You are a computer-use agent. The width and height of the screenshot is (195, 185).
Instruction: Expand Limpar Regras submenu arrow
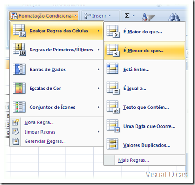(x=98, y=132)
